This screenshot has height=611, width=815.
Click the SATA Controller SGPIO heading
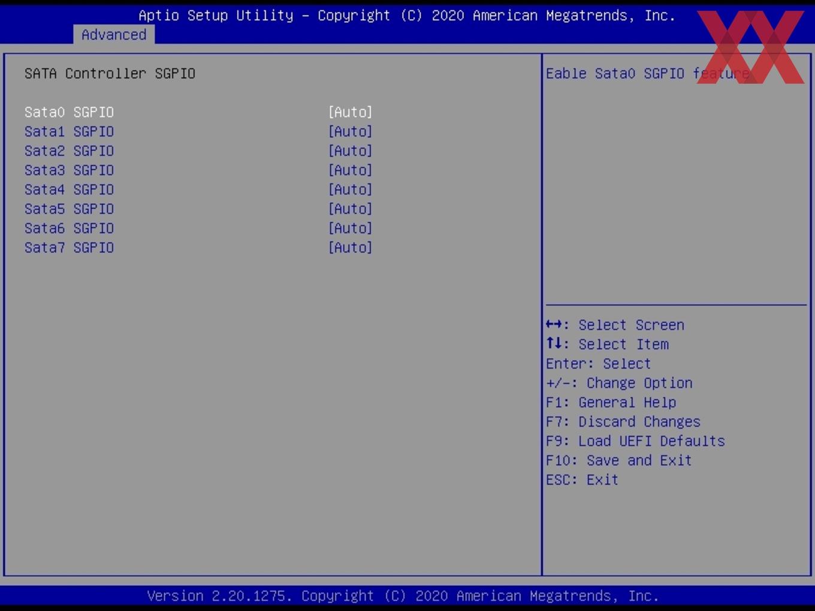click(x=110, y=73)
